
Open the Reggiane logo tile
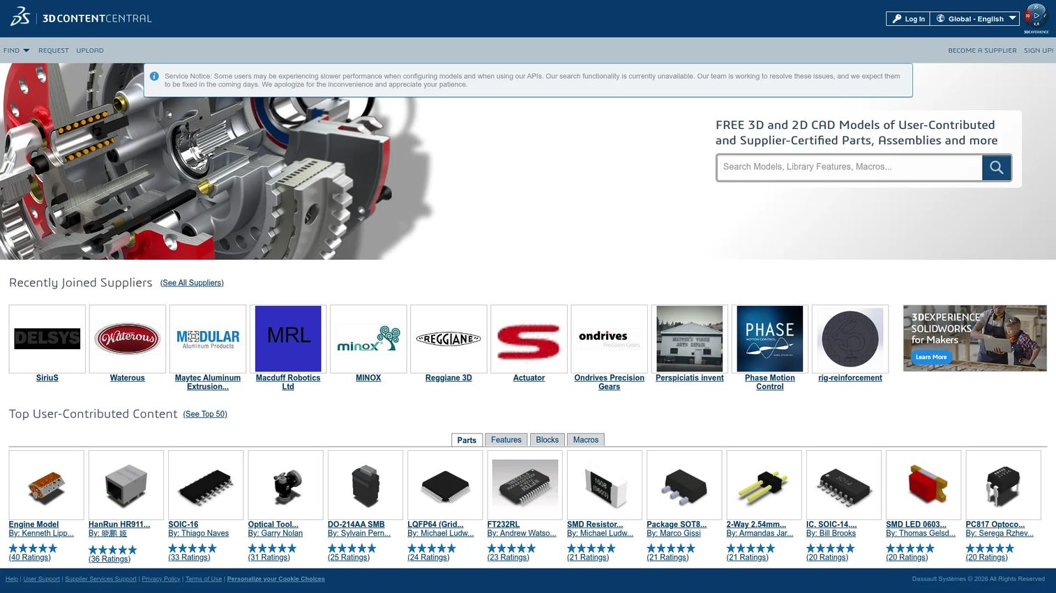448,339
